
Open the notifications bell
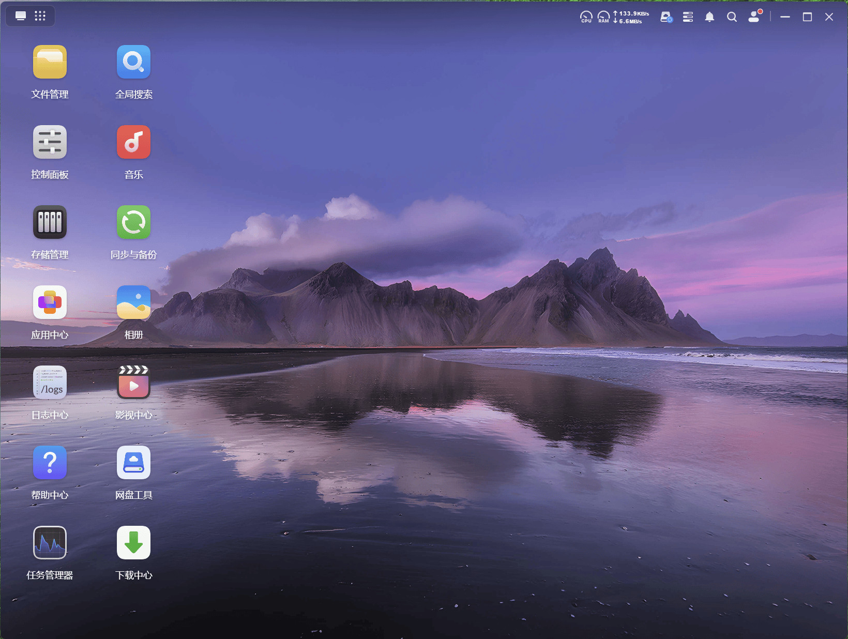(709, 17)
